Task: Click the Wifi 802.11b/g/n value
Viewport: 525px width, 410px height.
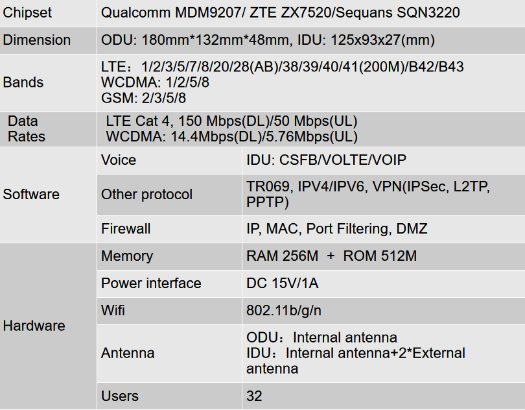Action: pos(284,311)
